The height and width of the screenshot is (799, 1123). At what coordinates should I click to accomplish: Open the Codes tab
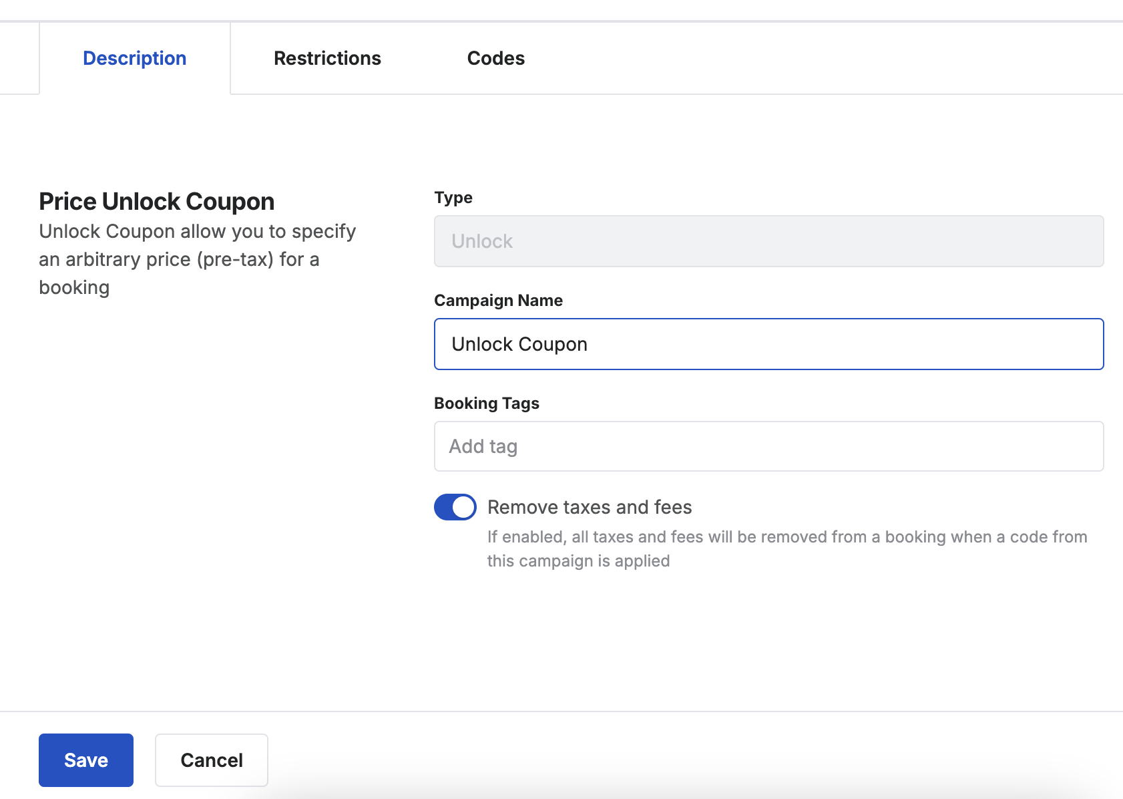496,59
